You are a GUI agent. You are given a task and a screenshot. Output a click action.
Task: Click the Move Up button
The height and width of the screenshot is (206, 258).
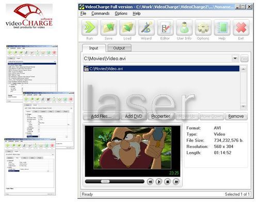coord(187,116)
